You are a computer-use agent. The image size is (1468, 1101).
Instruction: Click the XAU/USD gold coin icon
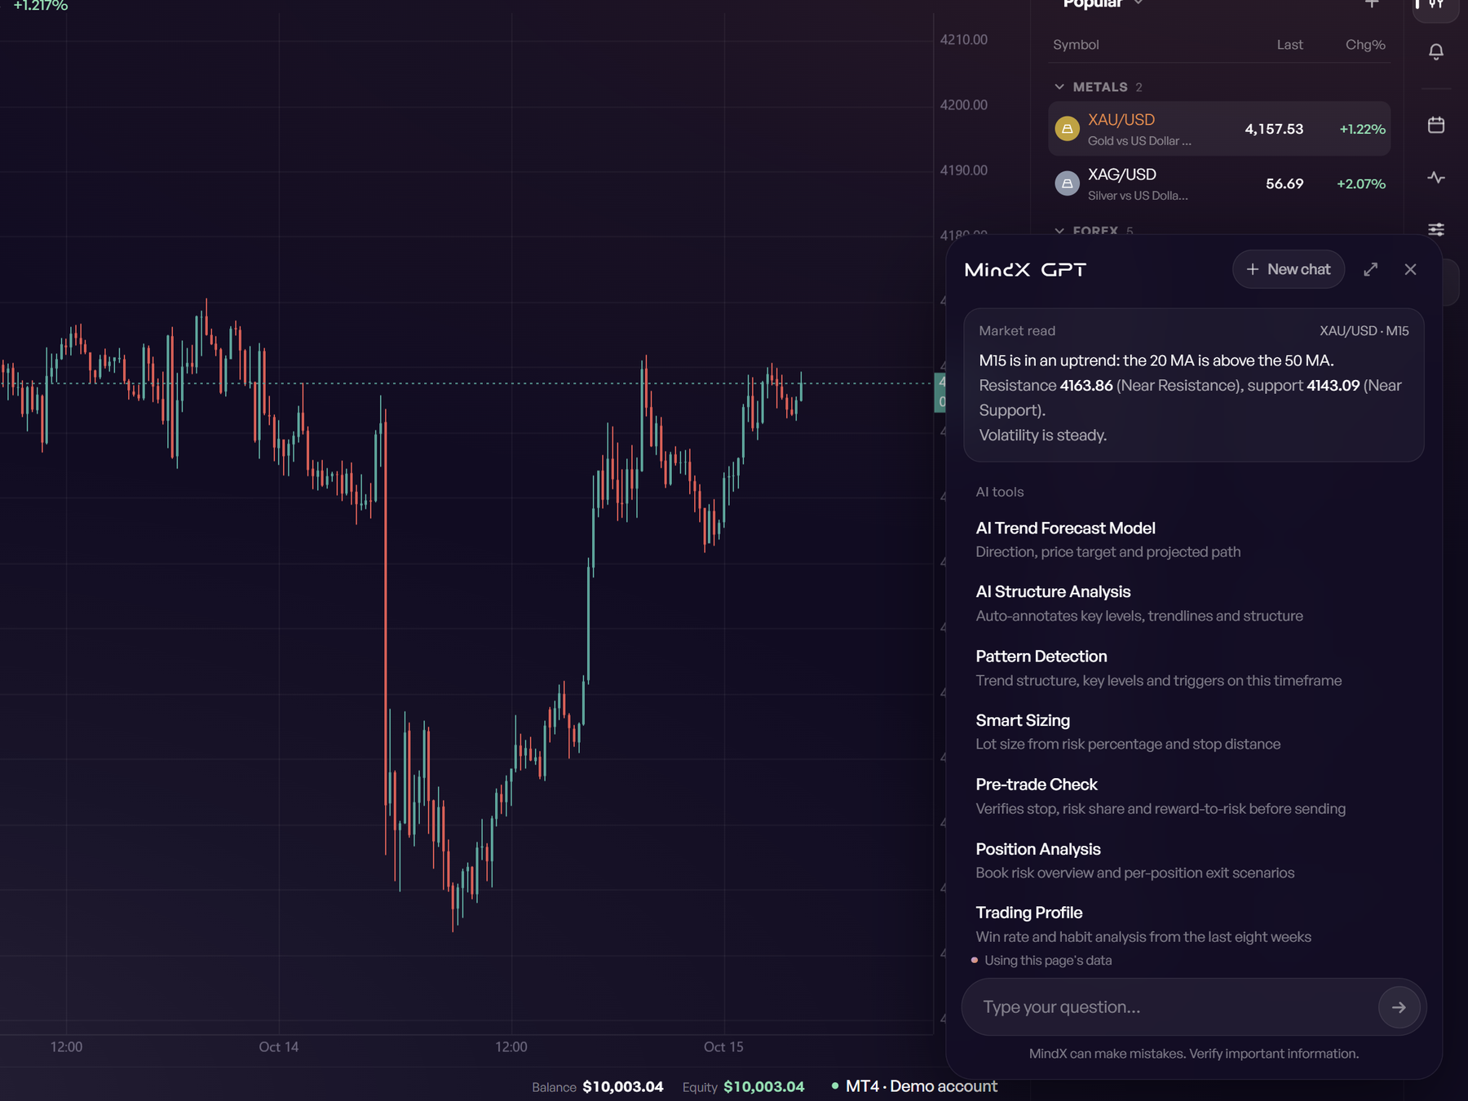(x=1067, y=129)
